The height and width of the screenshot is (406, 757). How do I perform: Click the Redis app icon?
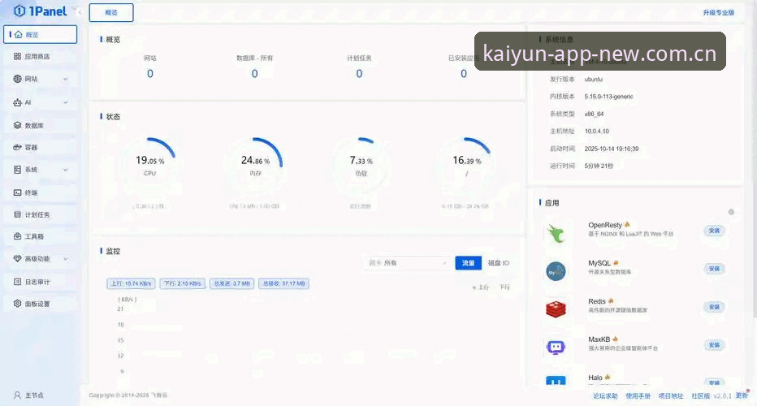[556, 309]
